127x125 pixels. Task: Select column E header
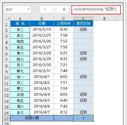[104, 19]
